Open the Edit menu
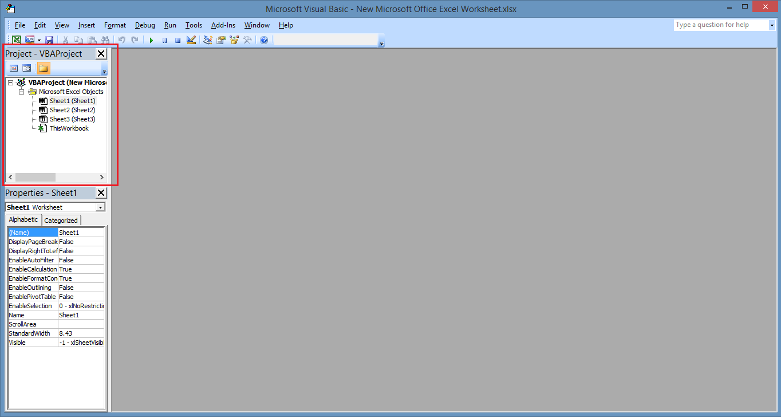 40,25
